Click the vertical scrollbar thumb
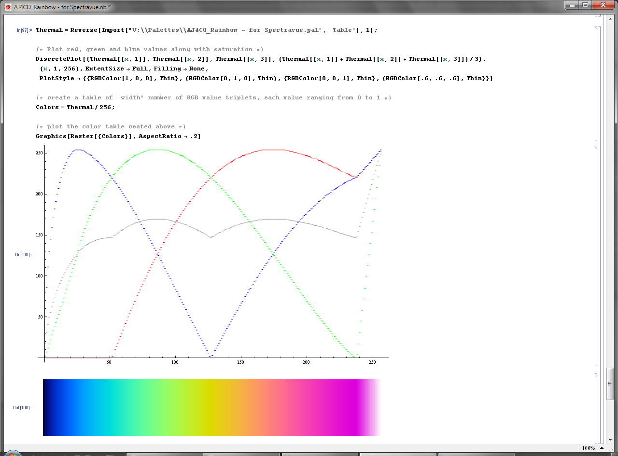The image size is (618, 456). [610, 384]
